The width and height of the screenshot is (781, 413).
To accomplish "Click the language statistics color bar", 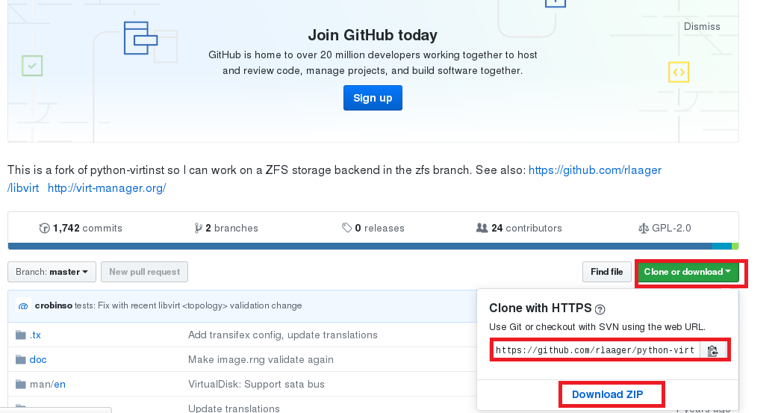I will [x=373, y=246].
